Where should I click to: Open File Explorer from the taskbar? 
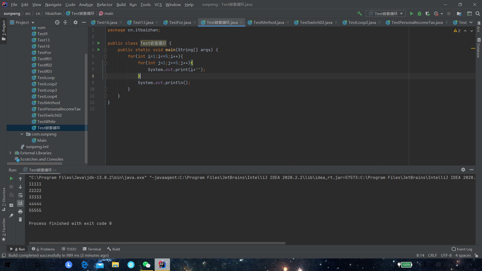coord(115,265)
